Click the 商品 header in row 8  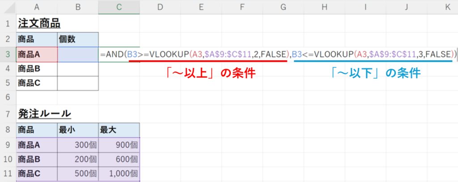click(x=37, y=130)
